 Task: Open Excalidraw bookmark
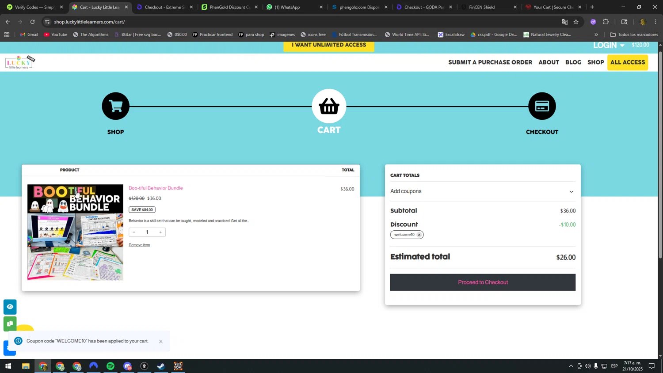tap(451, 34)
